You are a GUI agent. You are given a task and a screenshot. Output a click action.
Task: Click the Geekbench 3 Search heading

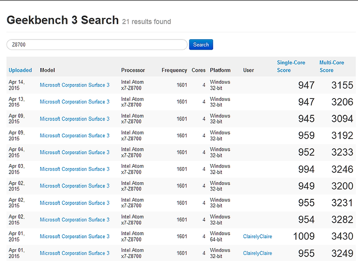(x=63, y=20)
